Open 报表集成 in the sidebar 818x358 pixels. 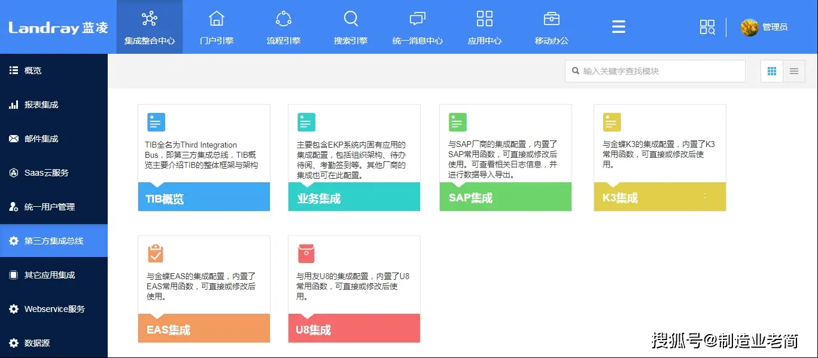tap(54, 105)
